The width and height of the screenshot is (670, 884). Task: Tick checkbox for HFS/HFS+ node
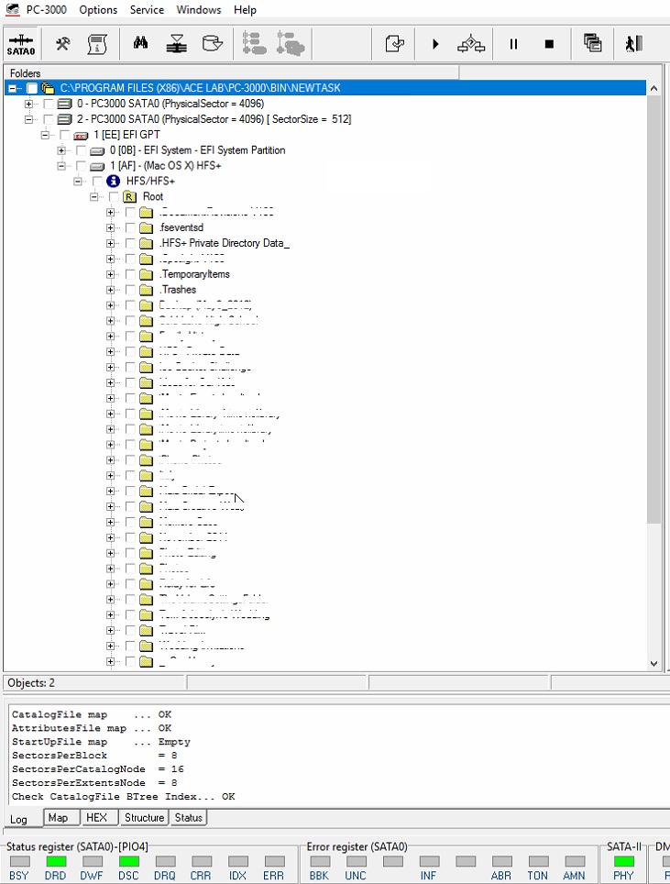pyautogui.click(x=97, y=181)
